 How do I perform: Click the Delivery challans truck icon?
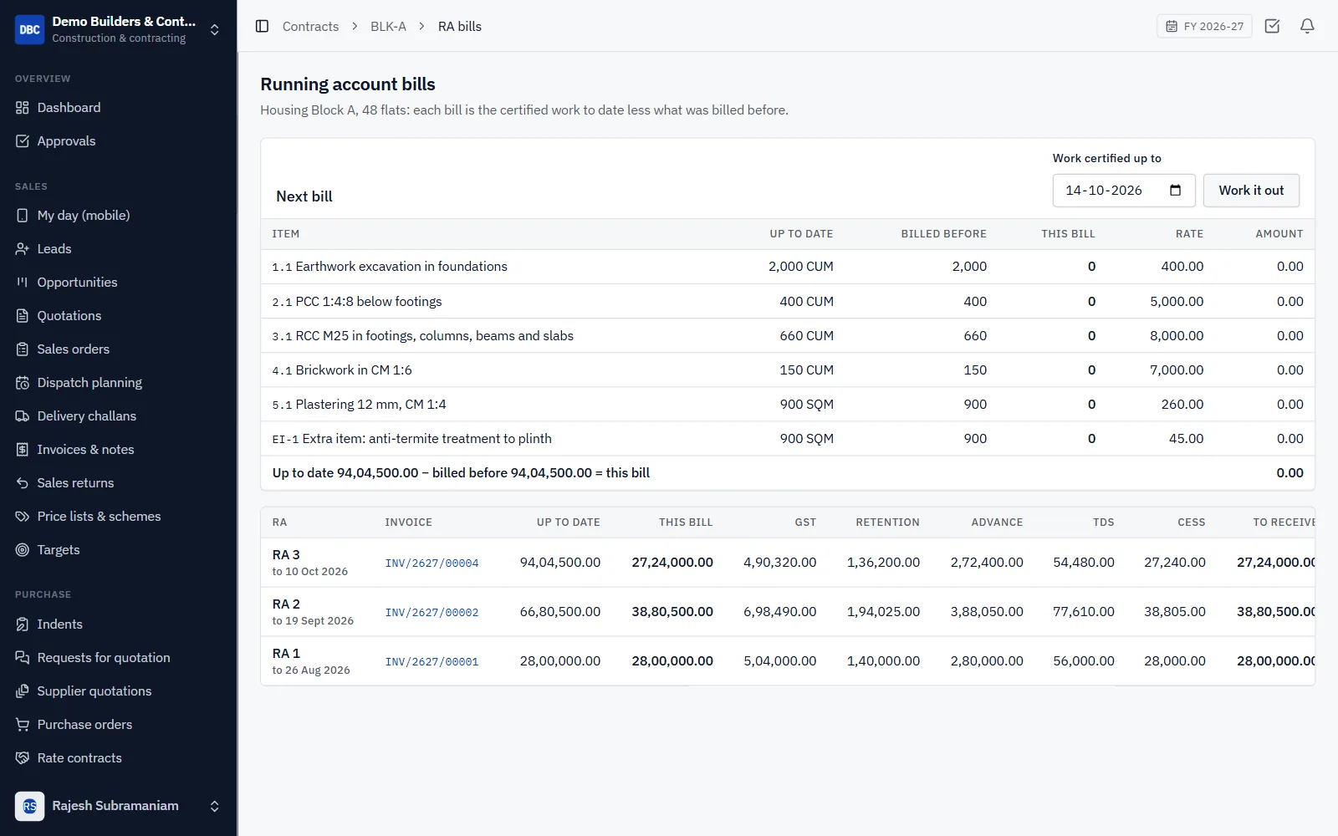23,416
